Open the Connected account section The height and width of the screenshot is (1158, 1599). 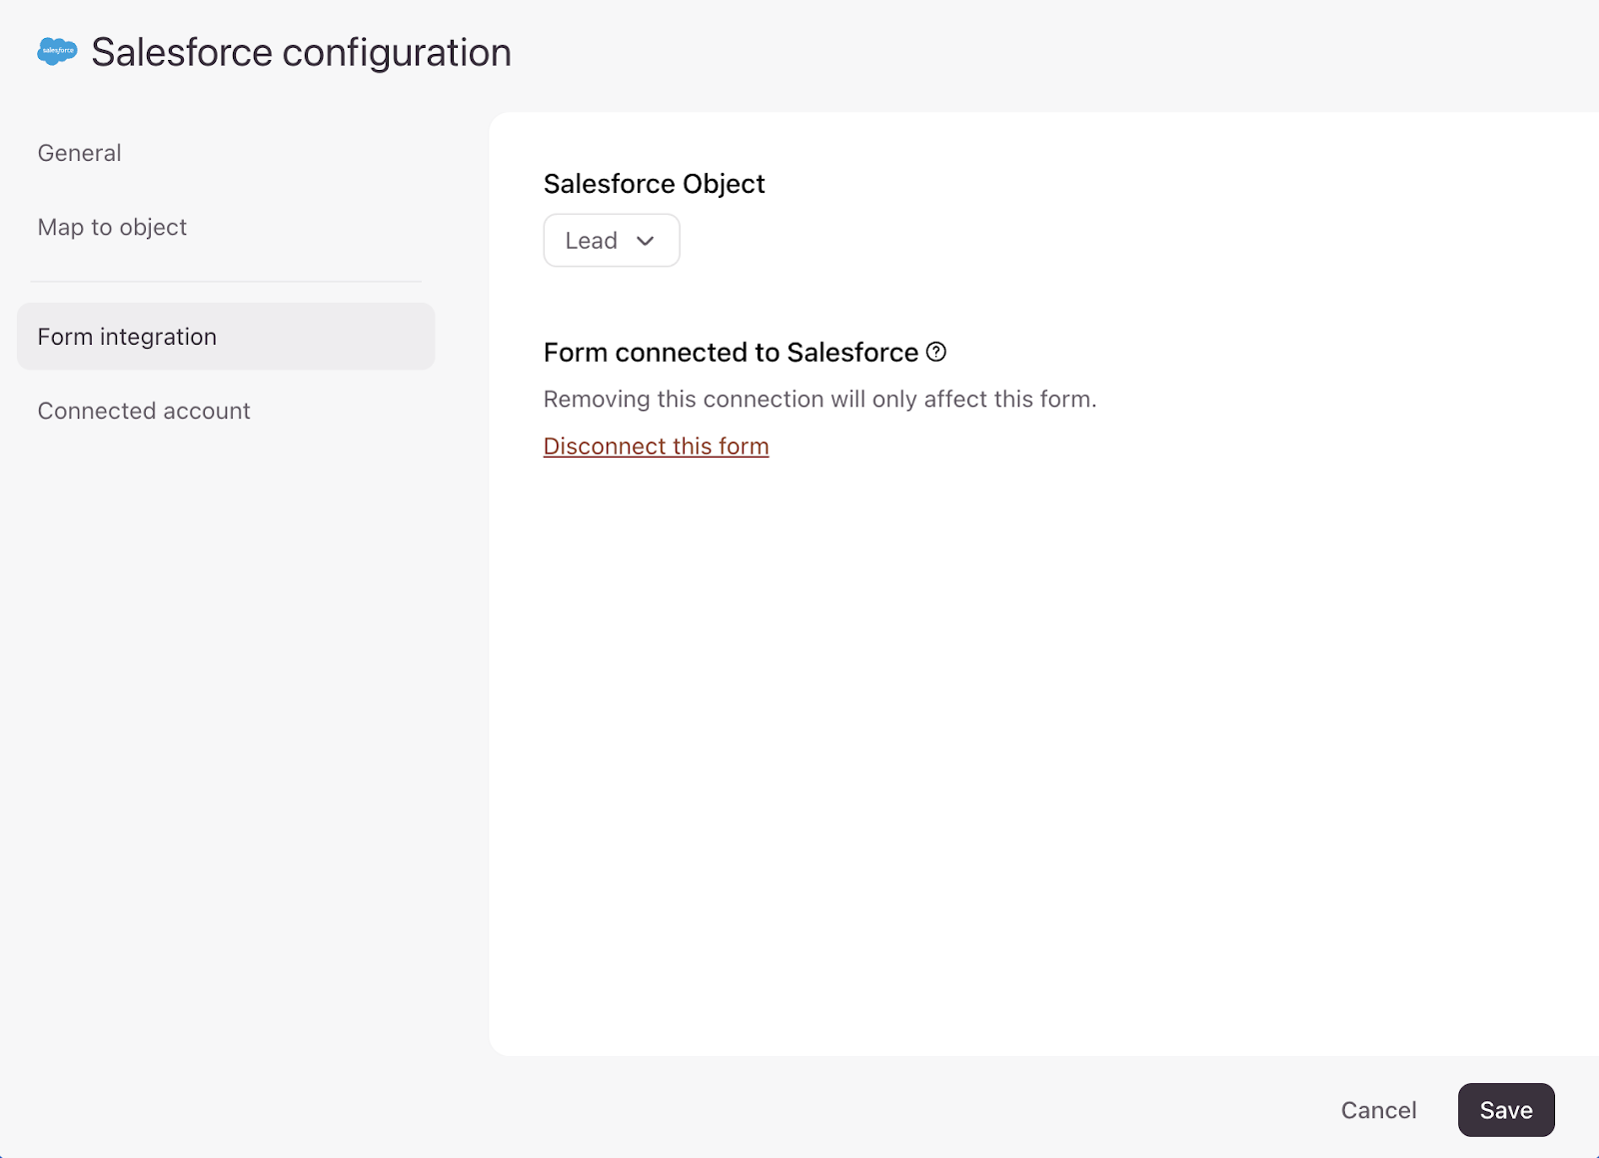[144, 411]
